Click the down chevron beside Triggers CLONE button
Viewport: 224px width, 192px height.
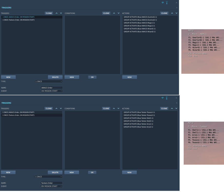pyautogui.click(x=61, y=13)
